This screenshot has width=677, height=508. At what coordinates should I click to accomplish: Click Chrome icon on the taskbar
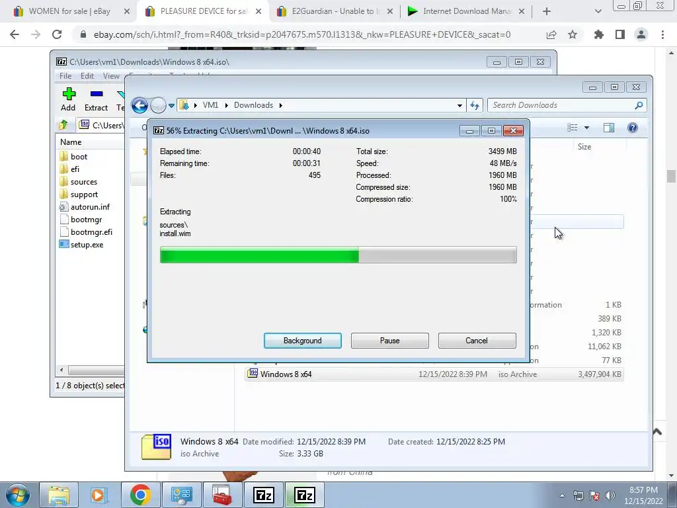click(x=140, y=495)
